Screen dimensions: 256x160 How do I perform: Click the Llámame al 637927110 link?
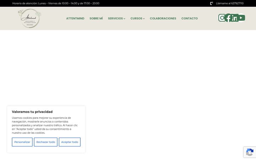coord(230,3)
